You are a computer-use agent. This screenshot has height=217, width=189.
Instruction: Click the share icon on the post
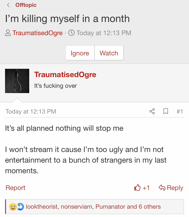152,111
